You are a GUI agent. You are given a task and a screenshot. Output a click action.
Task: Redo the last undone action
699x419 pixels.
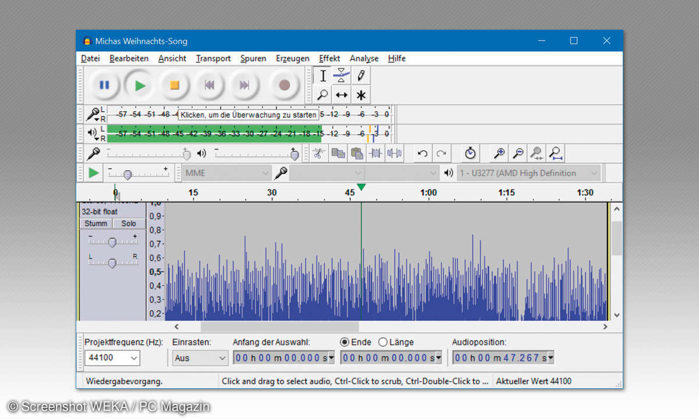(x=442, y=154)
